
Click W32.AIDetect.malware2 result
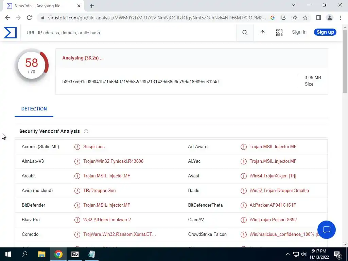pyautogui.click(x=107, y=220)
